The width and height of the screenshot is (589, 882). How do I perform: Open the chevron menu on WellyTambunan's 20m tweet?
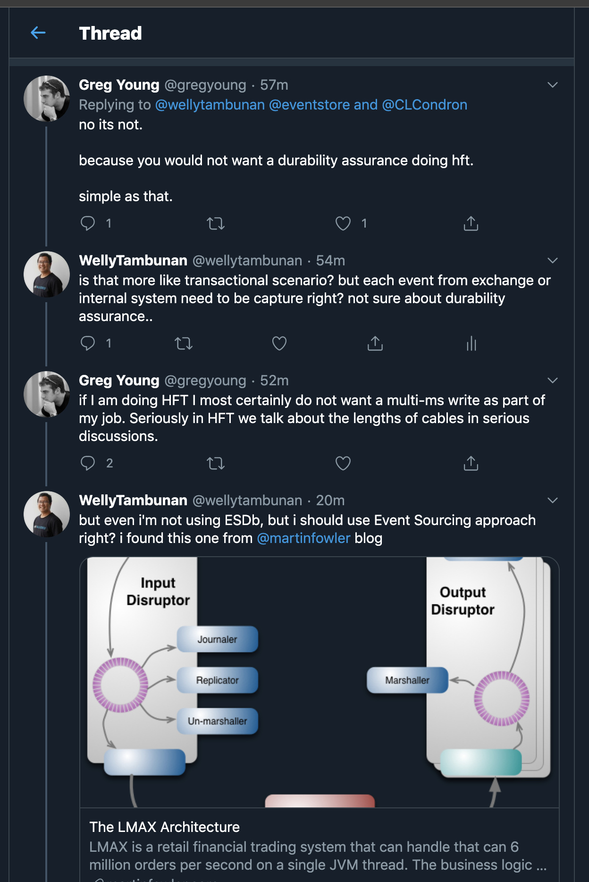[553, 500]
